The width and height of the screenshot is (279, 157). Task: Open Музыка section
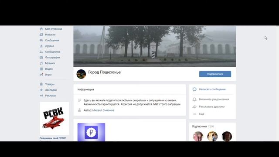[50, 63]
